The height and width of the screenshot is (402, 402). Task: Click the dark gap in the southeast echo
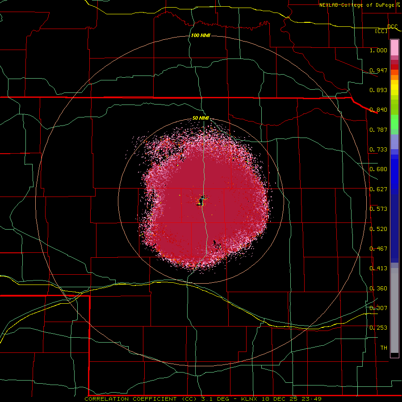(x=217, y=244)
